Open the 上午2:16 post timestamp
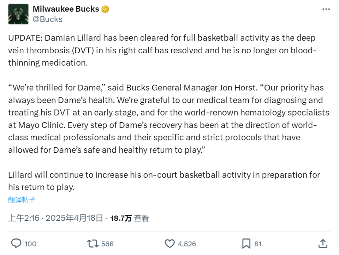The image size is (339, 255). (23, 218)
